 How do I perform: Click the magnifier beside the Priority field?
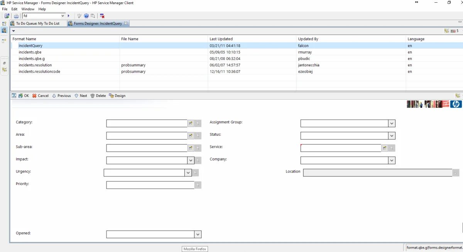[x=198, y=185]
